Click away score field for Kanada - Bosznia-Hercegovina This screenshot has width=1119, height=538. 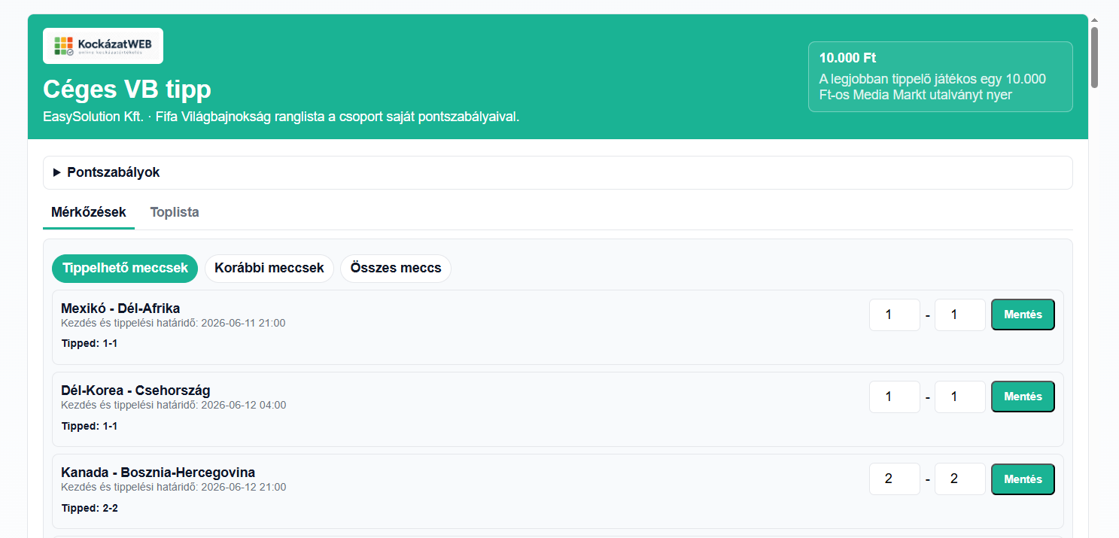click(x=960, y=479)
